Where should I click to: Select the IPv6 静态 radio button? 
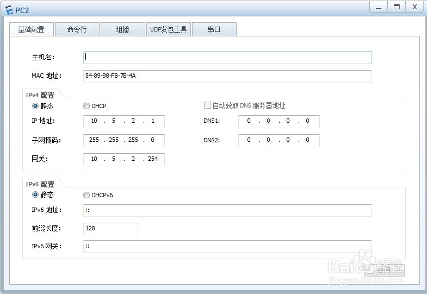pos(35,194)
